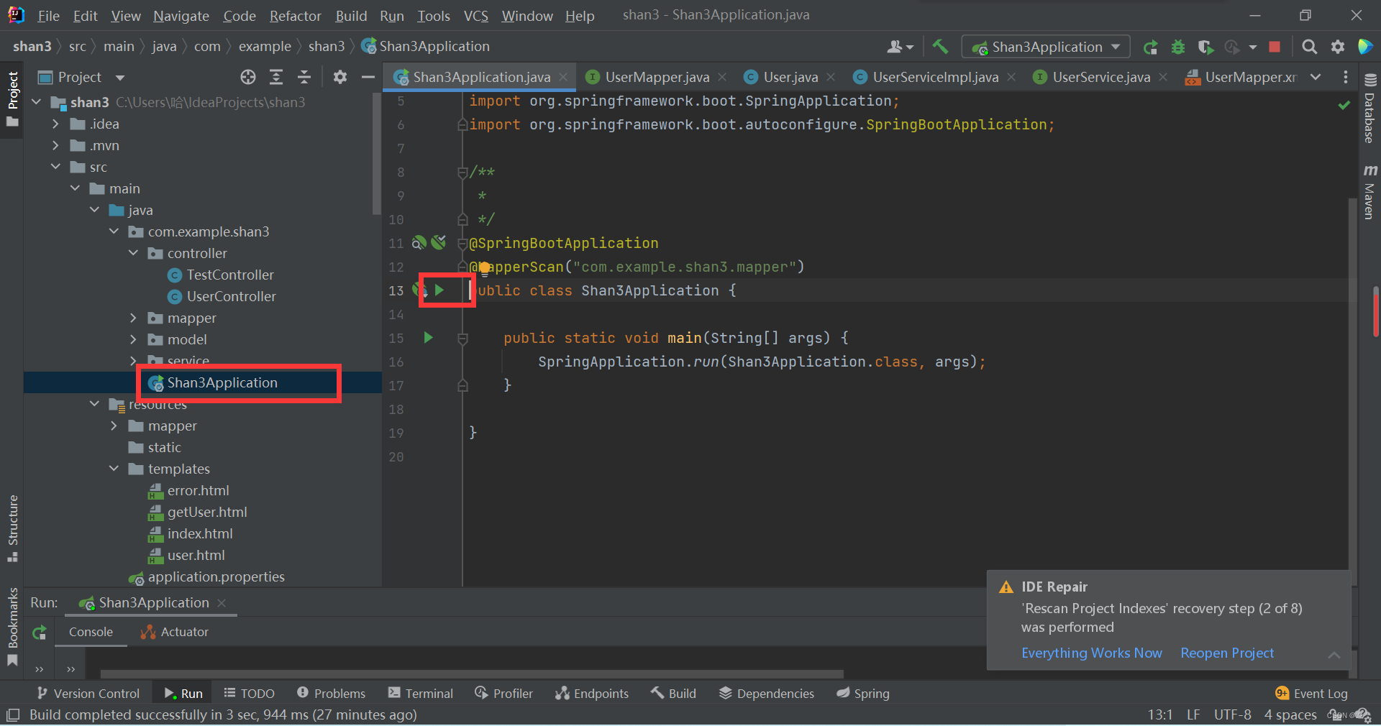Expand the .idea folder
This screenshot has height=726, width=1381.
[x=55, y=124]
